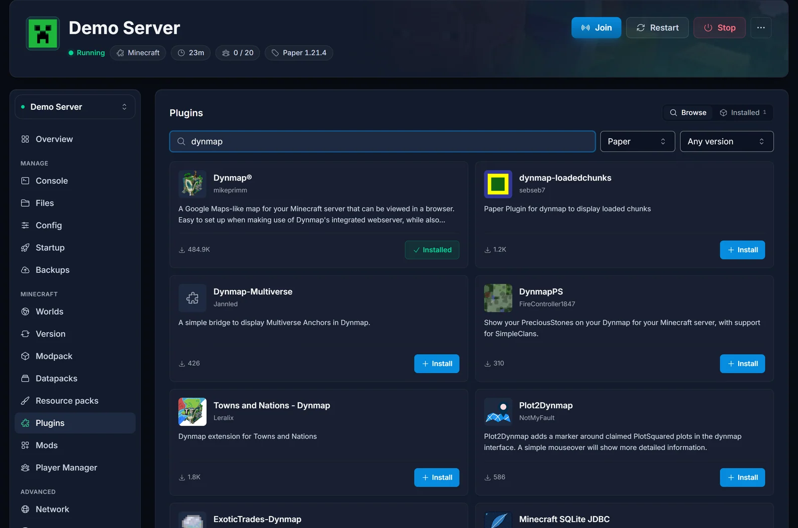Open the Config section

pyautogui.click(x=75, y=225)
